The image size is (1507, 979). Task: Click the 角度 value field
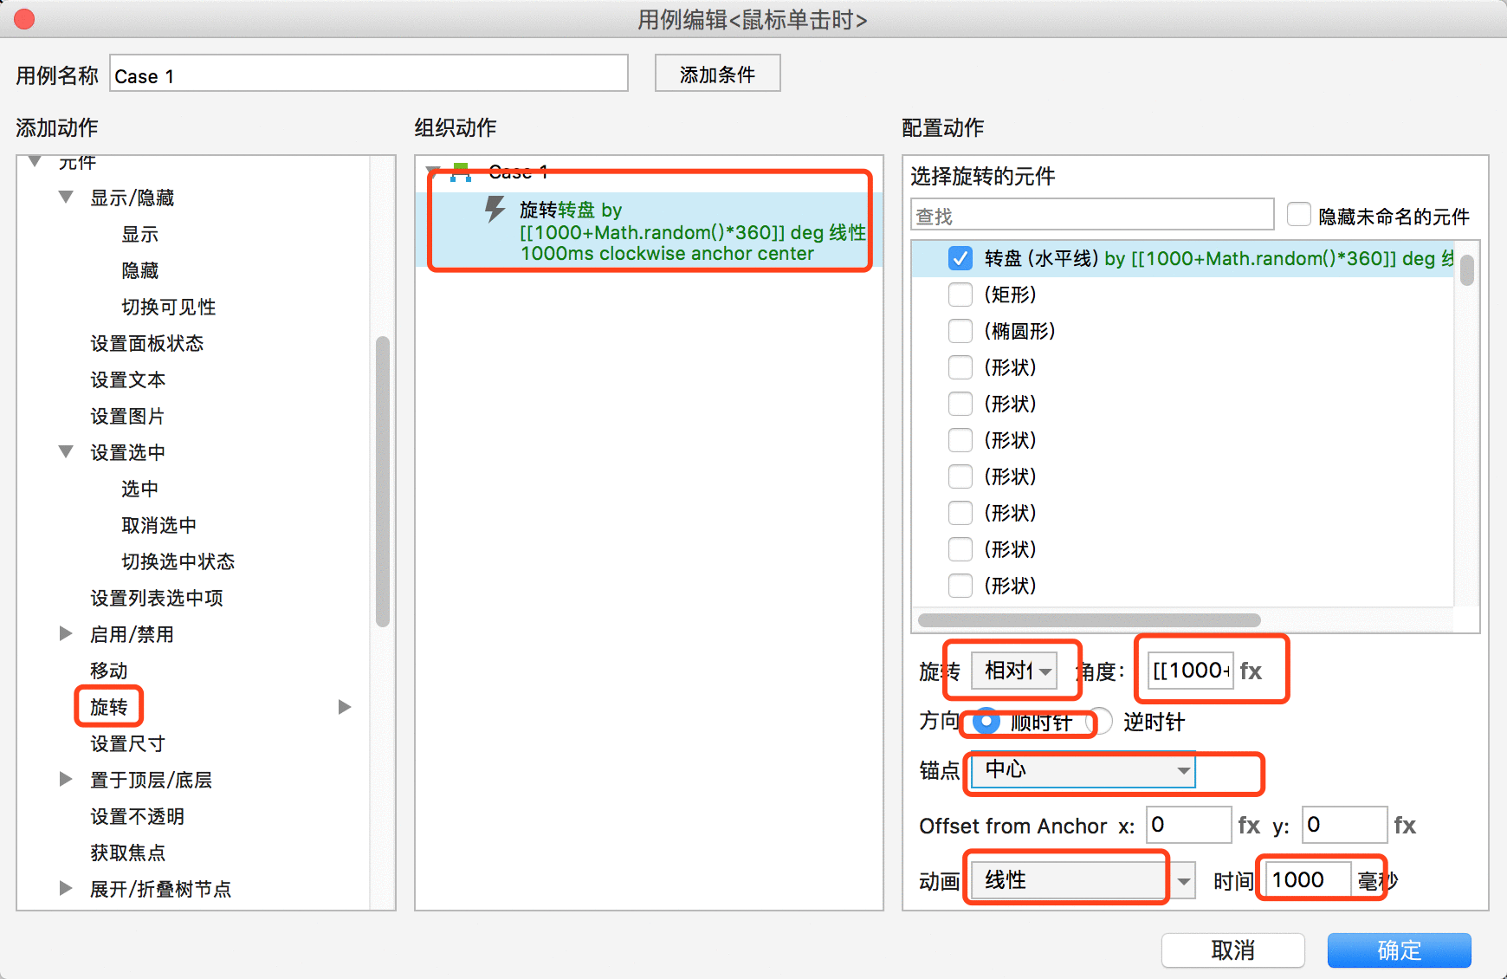[x=1191, y=671]
